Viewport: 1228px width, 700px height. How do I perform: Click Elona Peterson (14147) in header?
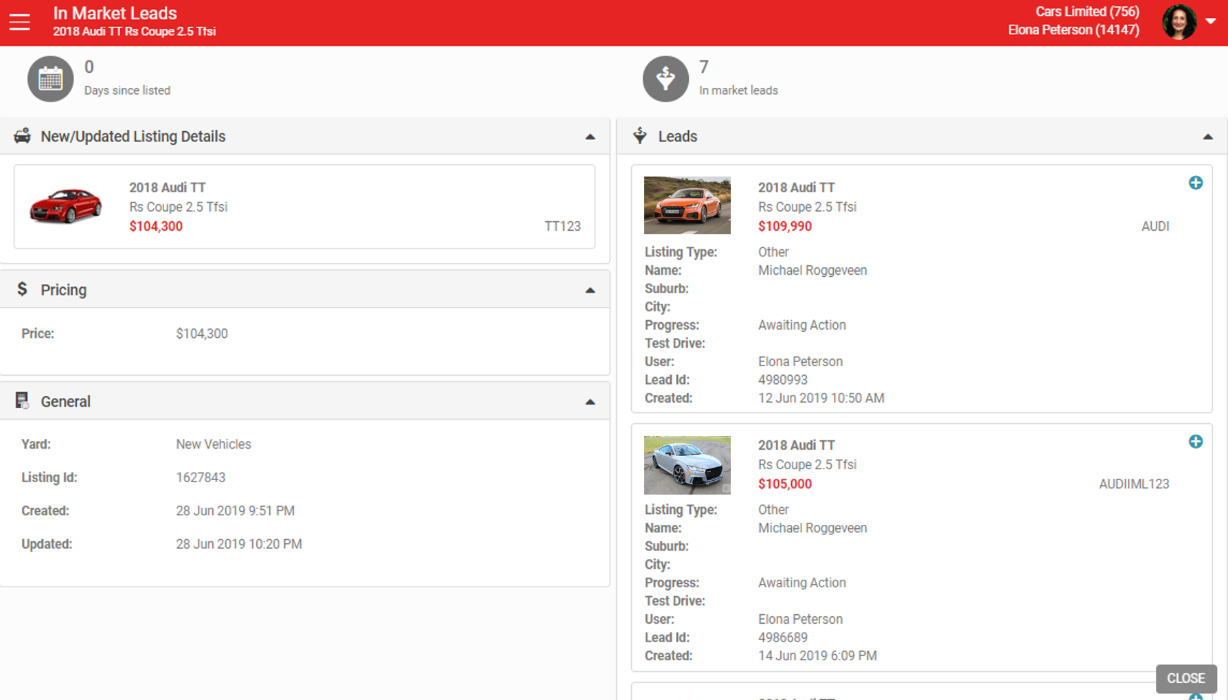pos(1073,30)
